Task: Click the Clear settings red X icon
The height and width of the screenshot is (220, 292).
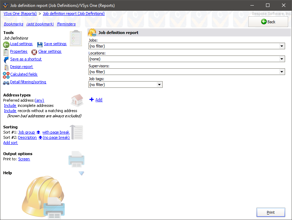Action: click(34, 52)
